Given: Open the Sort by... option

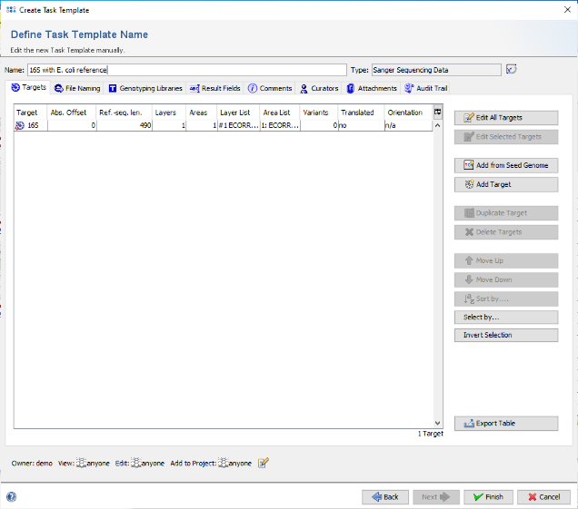Looking at the screenshot, I should point(506,299).
